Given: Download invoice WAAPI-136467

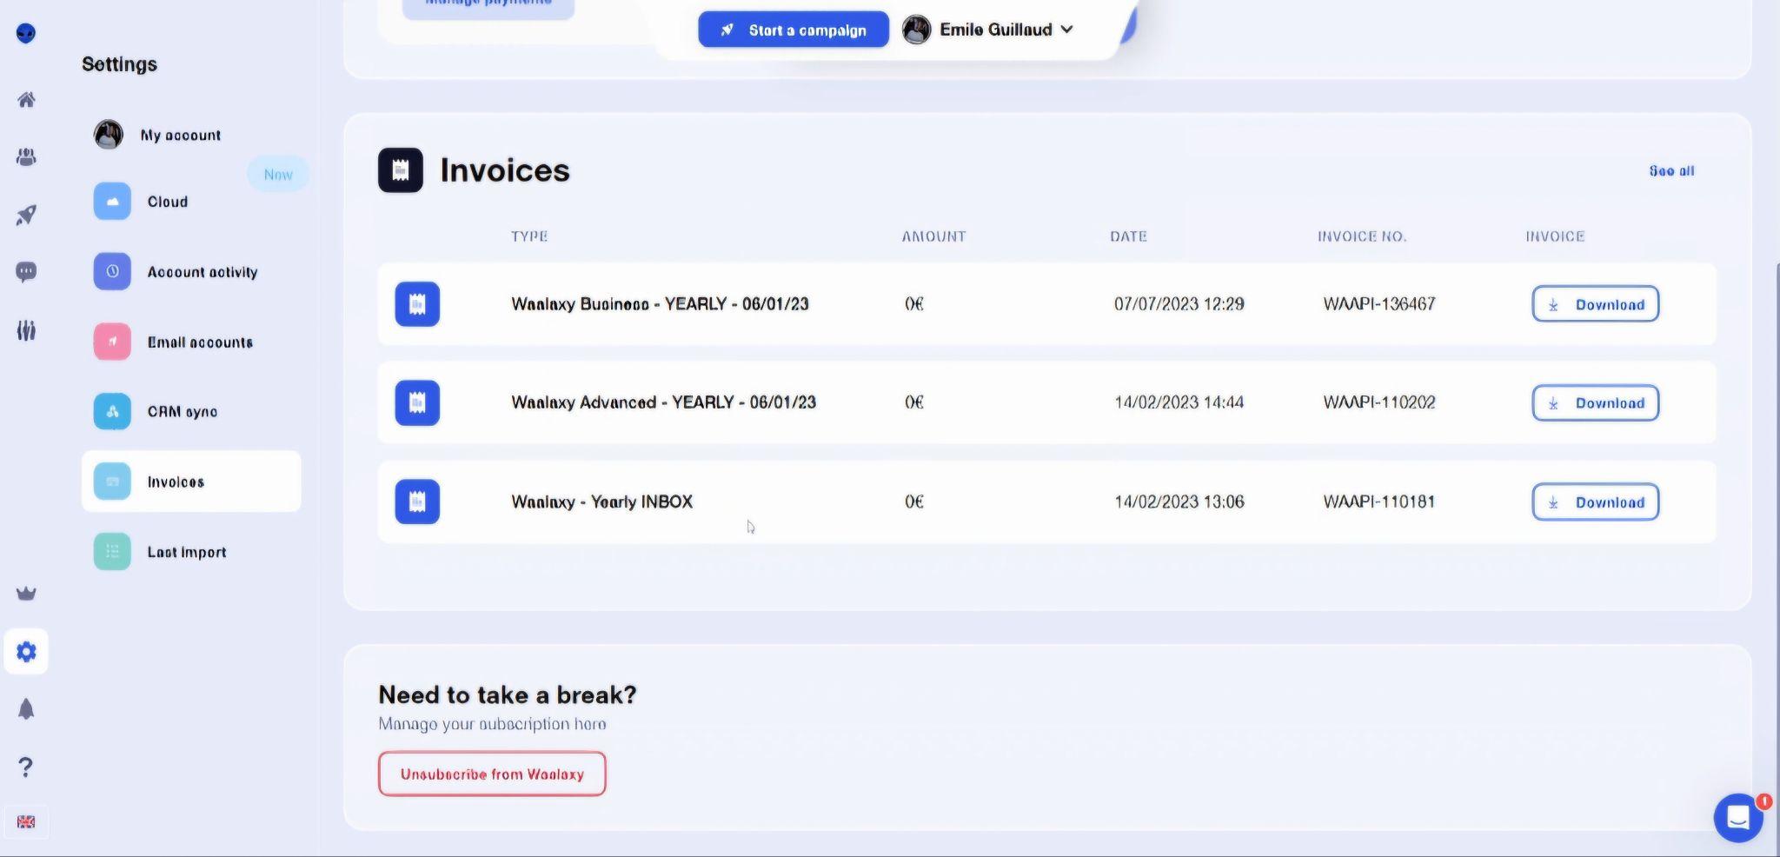Looking at the screenshot, I should tap(1596, 304).
